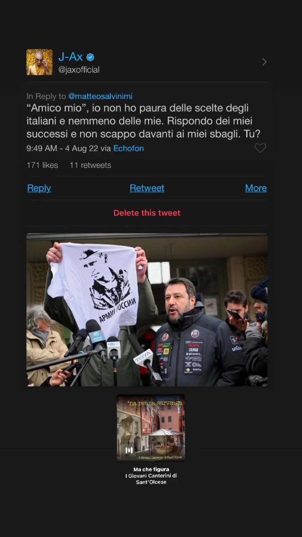
Task: Open profile via right chevron arrow
Action: 264,62
